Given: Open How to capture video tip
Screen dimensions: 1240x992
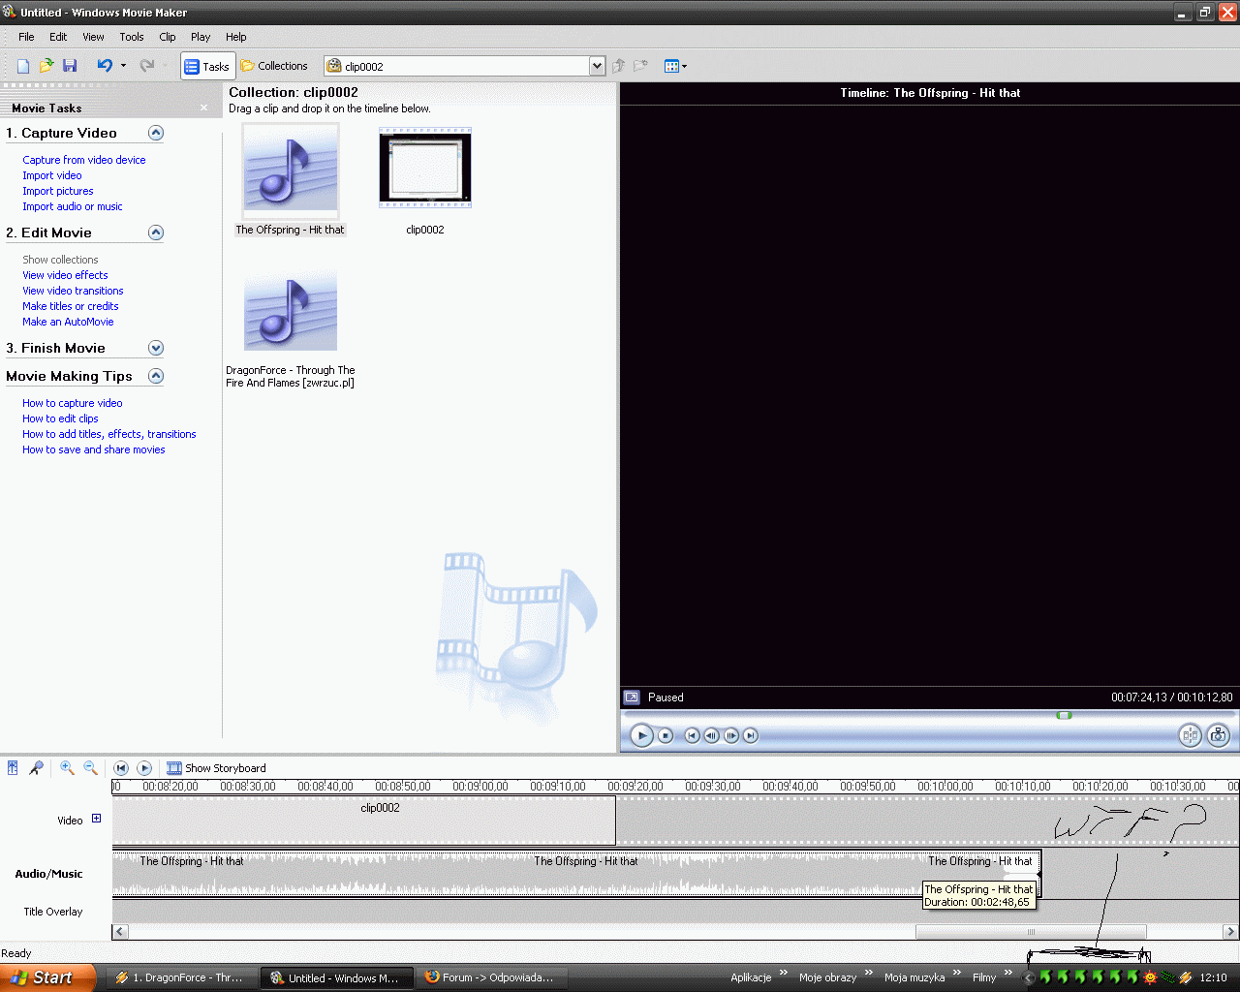Looking at the screenshot, I should (x=73, y=403).
